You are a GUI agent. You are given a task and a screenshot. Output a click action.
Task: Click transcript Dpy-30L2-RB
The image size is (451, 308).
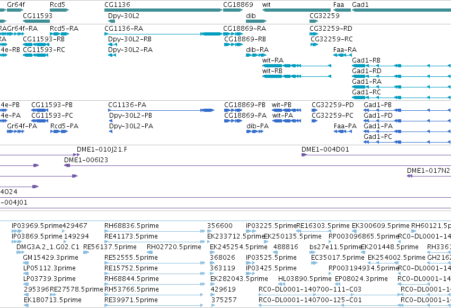click(130, 39)
